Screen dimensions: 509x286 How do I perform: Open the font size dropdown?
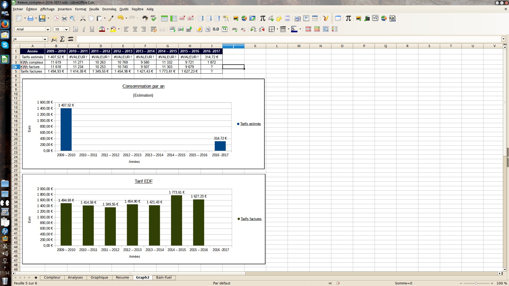coord(67,29)
